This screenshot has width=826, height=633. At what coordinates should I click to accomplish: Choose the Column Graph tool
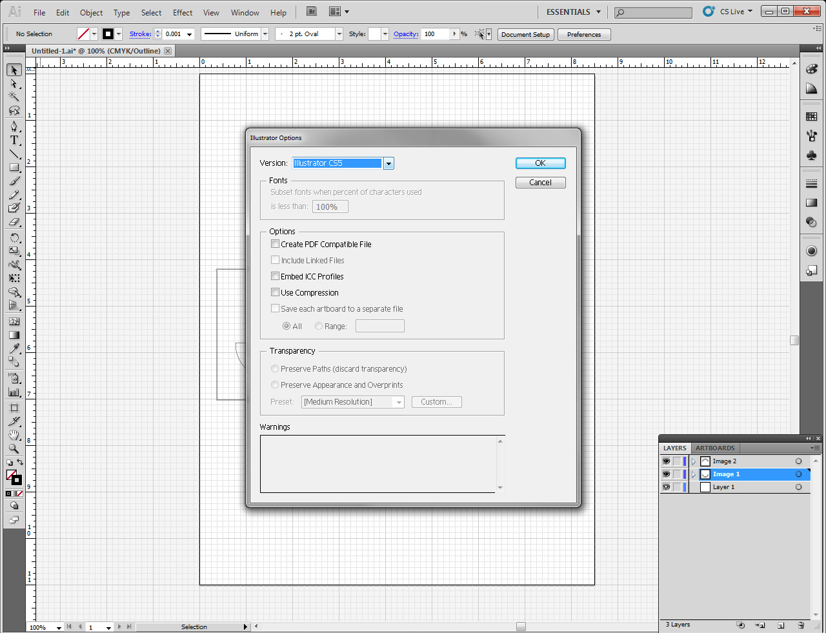click(14, 392)
